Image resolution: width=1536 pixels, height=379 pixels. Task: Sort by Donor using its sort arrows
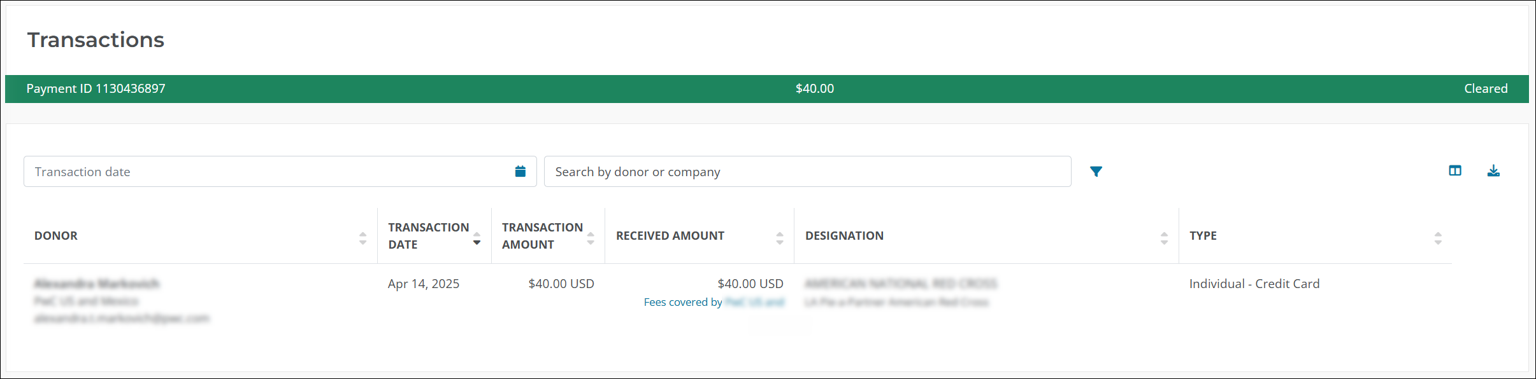pos(362,238)
